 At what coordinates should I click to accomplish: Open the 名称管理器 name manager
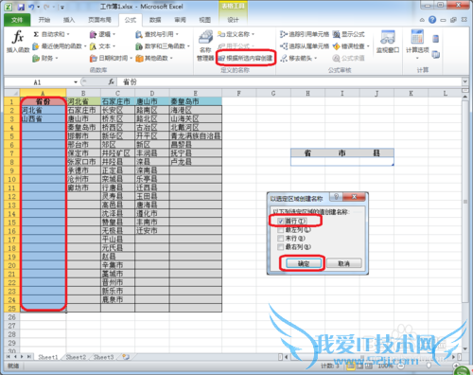pyautogui.click(x=205, y=45)
